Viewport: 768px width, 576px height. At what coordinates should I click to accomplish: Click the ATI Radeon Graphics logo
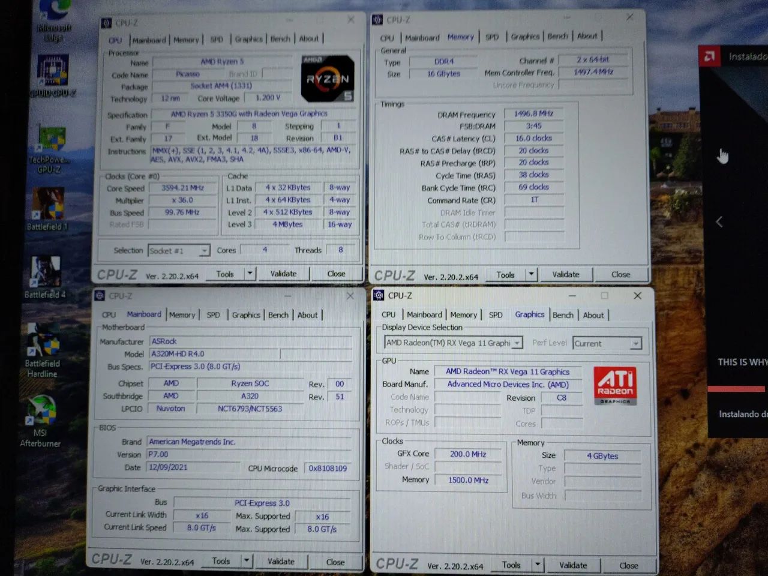[614, 386]
